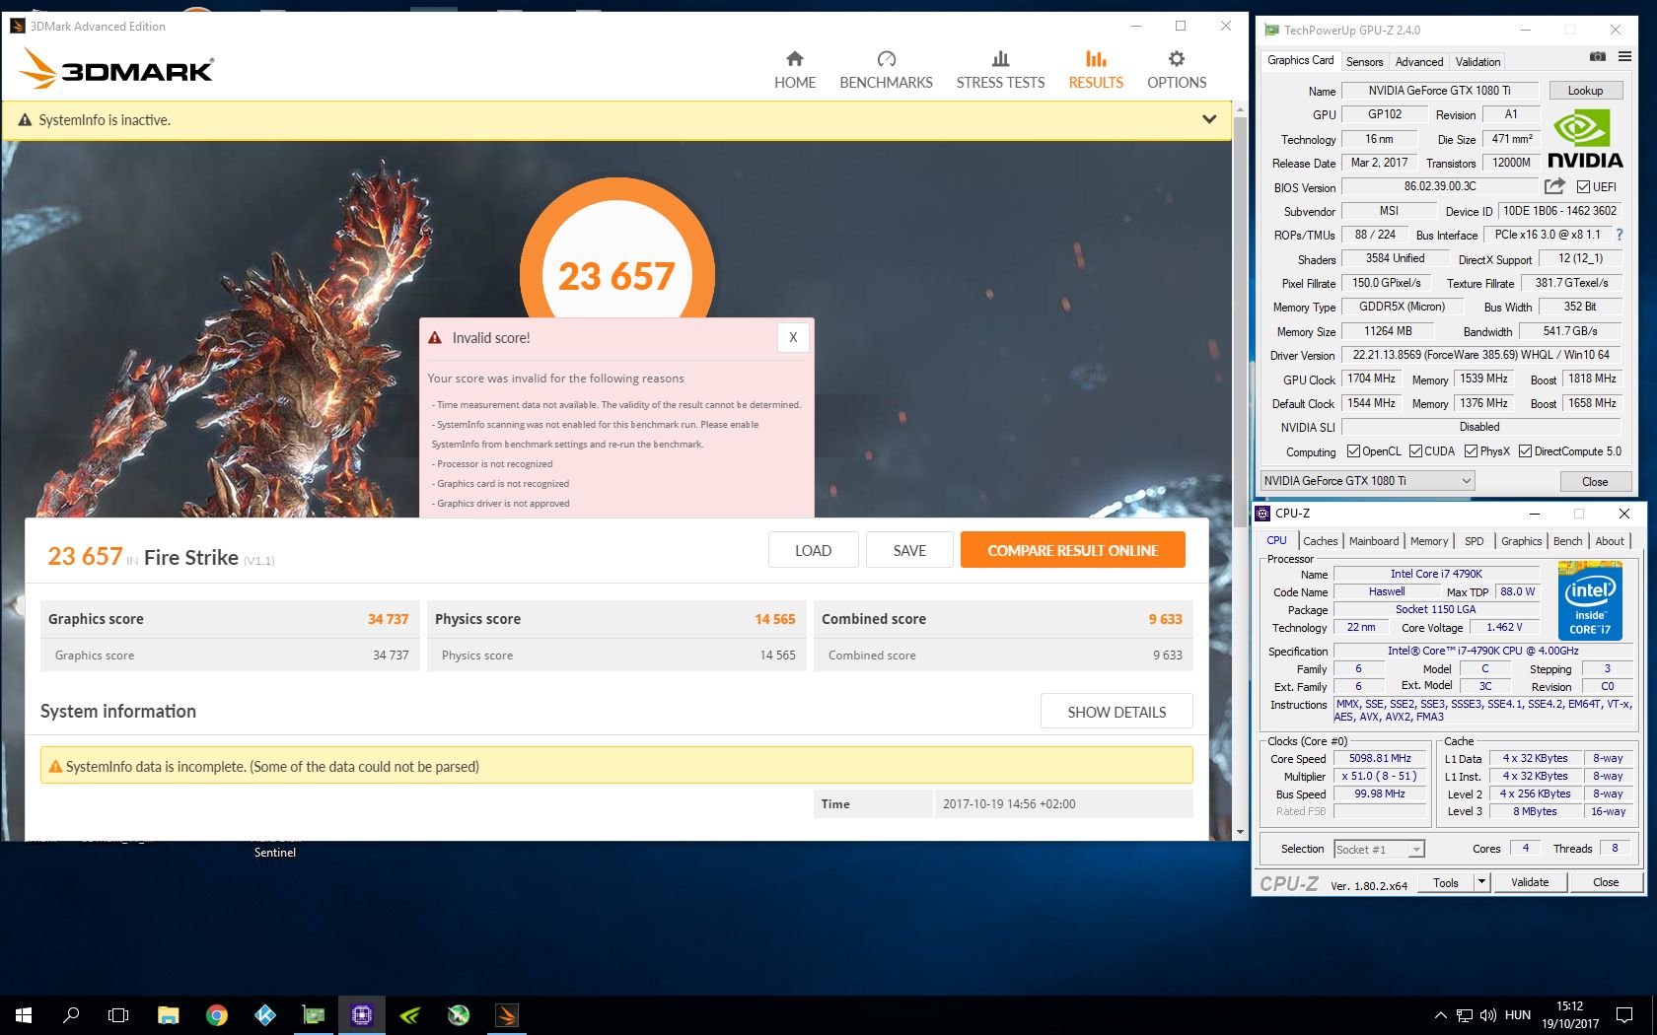Click the Tools button in CPU-Z
The height and width of the screenshot is (1035, 1657).
point(1446,882)
